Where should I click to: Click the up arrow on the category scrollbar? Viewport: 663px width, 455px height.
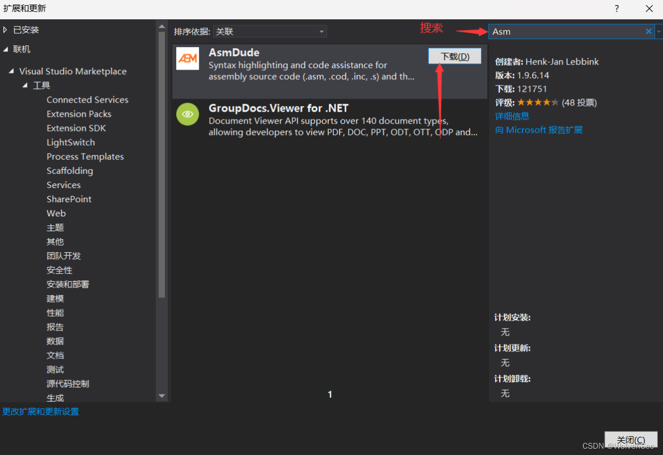point(161,26)
